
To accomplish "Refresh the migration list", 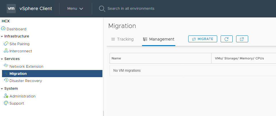I will click(226, 39).
